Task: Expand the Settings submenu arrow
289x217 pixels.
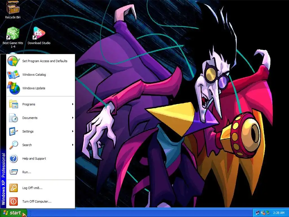Action: click(73, 131)
